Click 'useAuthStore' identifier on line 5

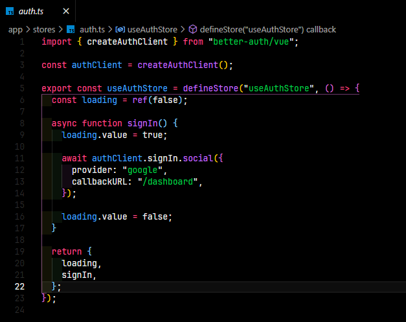coord(137,88)
